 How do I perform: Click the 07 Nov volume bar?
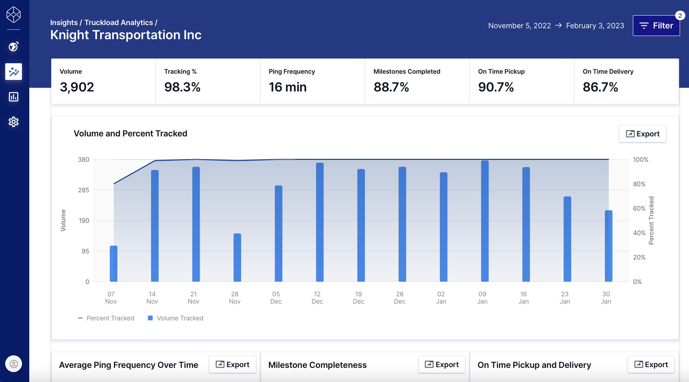(x=114, y=264)
